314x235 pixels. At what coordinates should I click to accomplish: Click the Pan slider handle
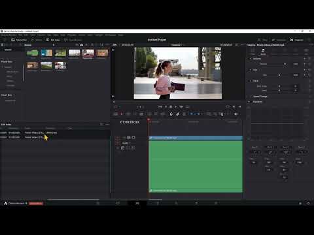(x=279, y=75)
